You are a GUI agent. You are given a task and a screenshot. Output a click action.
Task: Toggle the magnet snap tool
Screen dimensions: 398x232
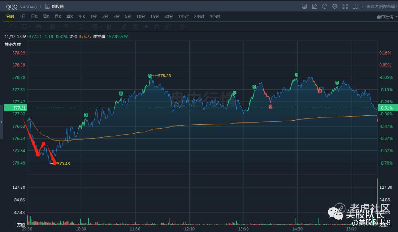(157, 27)
